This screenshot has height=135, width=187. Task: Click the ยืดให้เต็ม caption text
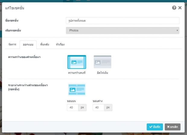103,73
